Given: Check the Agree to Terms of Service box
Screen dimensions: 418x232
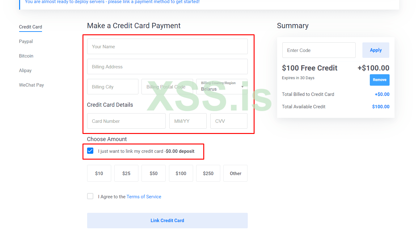Looking at the screenshot, I should (x=90, y=196).
